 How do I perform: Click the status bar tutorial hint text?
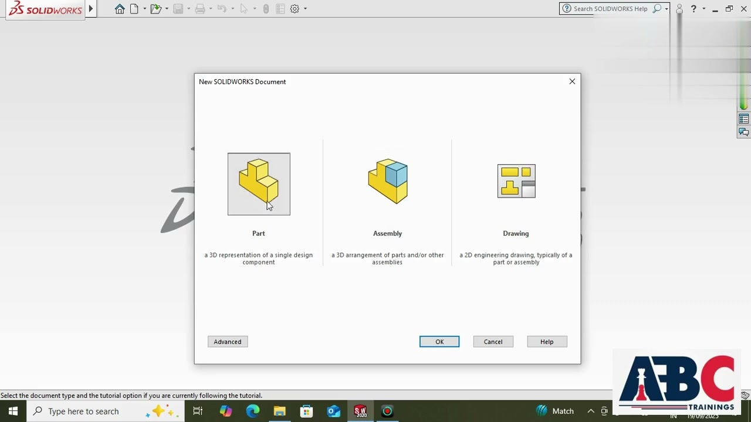(x=131, y=396)
